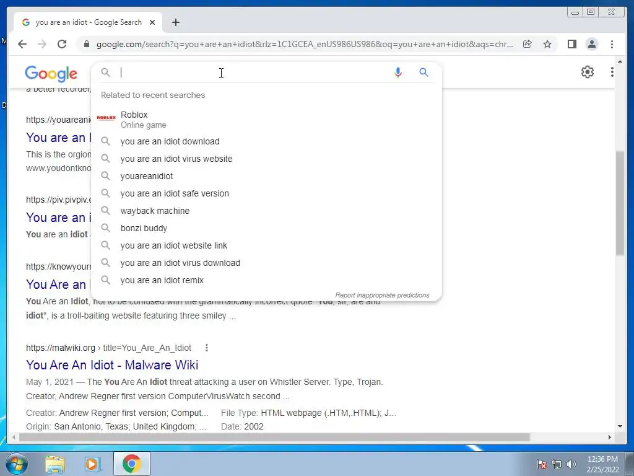634x476 pixels.
Task: Choose 'you are an idiot virus website' suggestion
Action: [266, 159]
